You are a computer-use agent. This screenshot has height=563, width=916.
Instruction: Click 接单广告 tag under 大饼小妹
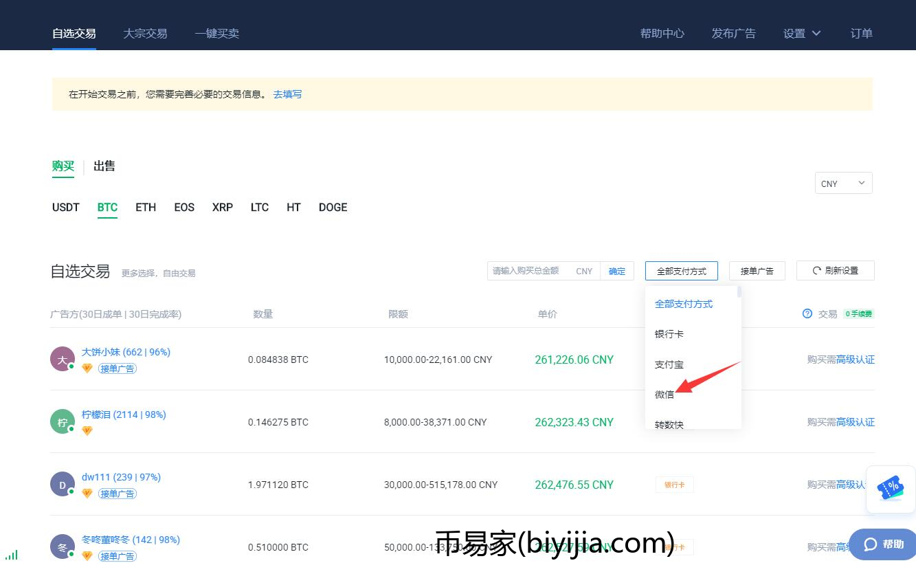tap(118, 368)
